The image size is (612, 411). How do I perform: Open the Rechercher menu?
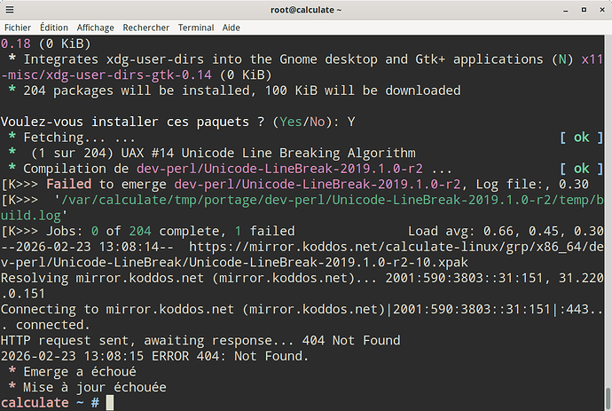[x=146, y=28]
